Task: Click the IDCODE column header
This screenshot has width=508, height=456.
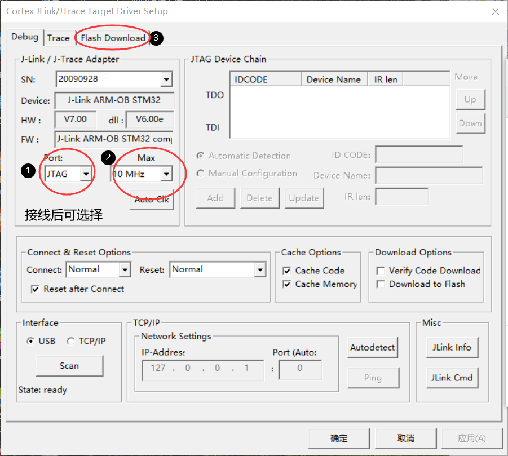Action: coord(266,79)
